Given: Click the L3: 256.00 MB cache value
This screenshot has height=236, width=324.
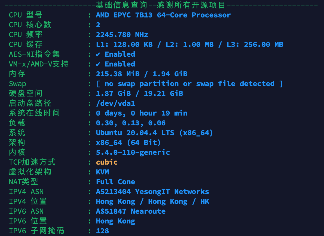Looking at the screenshot, I should (x=255, y=44).
